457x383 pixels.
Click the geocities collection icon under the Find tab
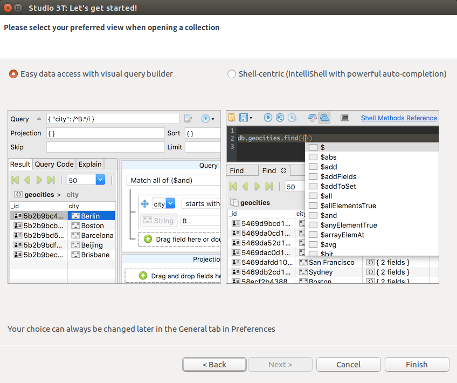(234, 202)
